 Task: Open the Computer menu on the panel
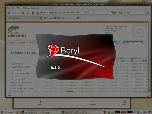7,112
